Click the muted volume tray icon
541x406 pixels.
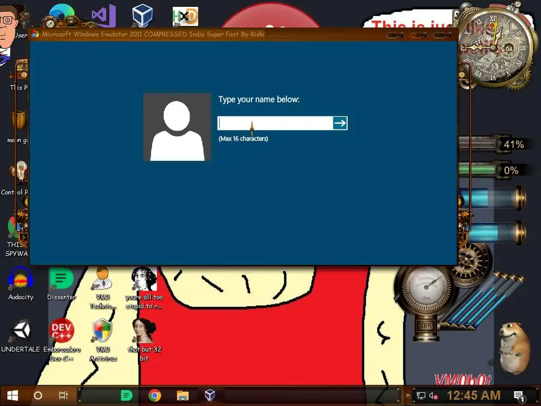(x=433, y=395)
